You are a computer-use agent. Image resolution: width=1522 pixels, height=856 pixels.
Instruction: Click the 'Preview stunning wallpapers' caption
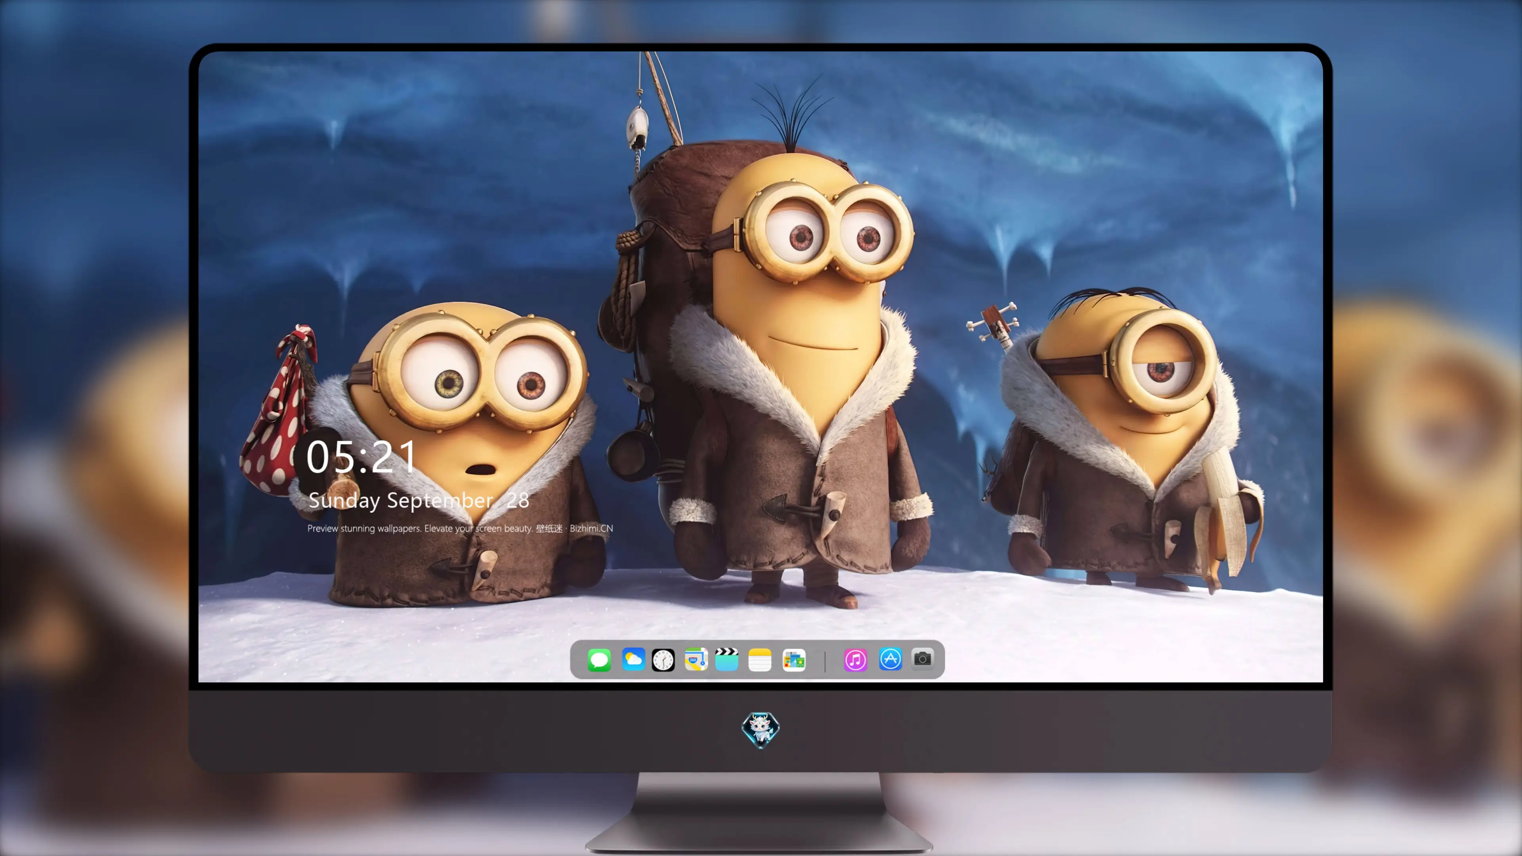[x=460, y=529]
